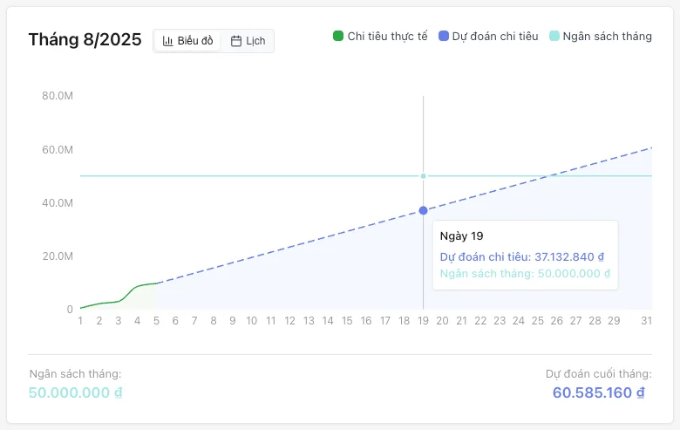Click the 60.585.160 đ end-of-month forecast
Viewport: 680px width, 430px height.
(x=598, y=392)
